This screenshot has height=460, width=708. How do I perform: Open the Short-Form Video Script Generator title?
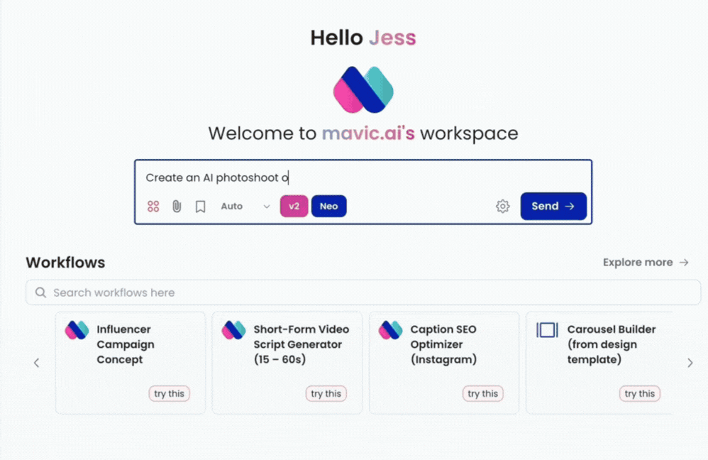(x=302, y=344)
